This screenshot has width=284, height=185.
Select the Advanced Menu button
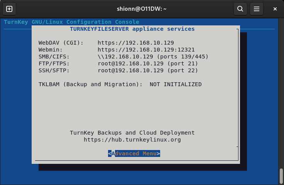click(x=134, y=153)
